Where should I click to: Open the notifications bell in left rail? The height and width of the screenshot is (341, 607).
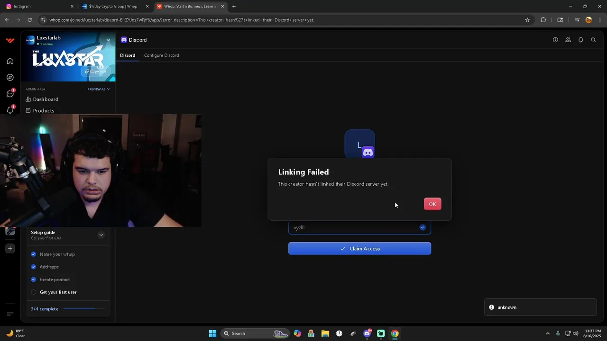pos(10,110)
